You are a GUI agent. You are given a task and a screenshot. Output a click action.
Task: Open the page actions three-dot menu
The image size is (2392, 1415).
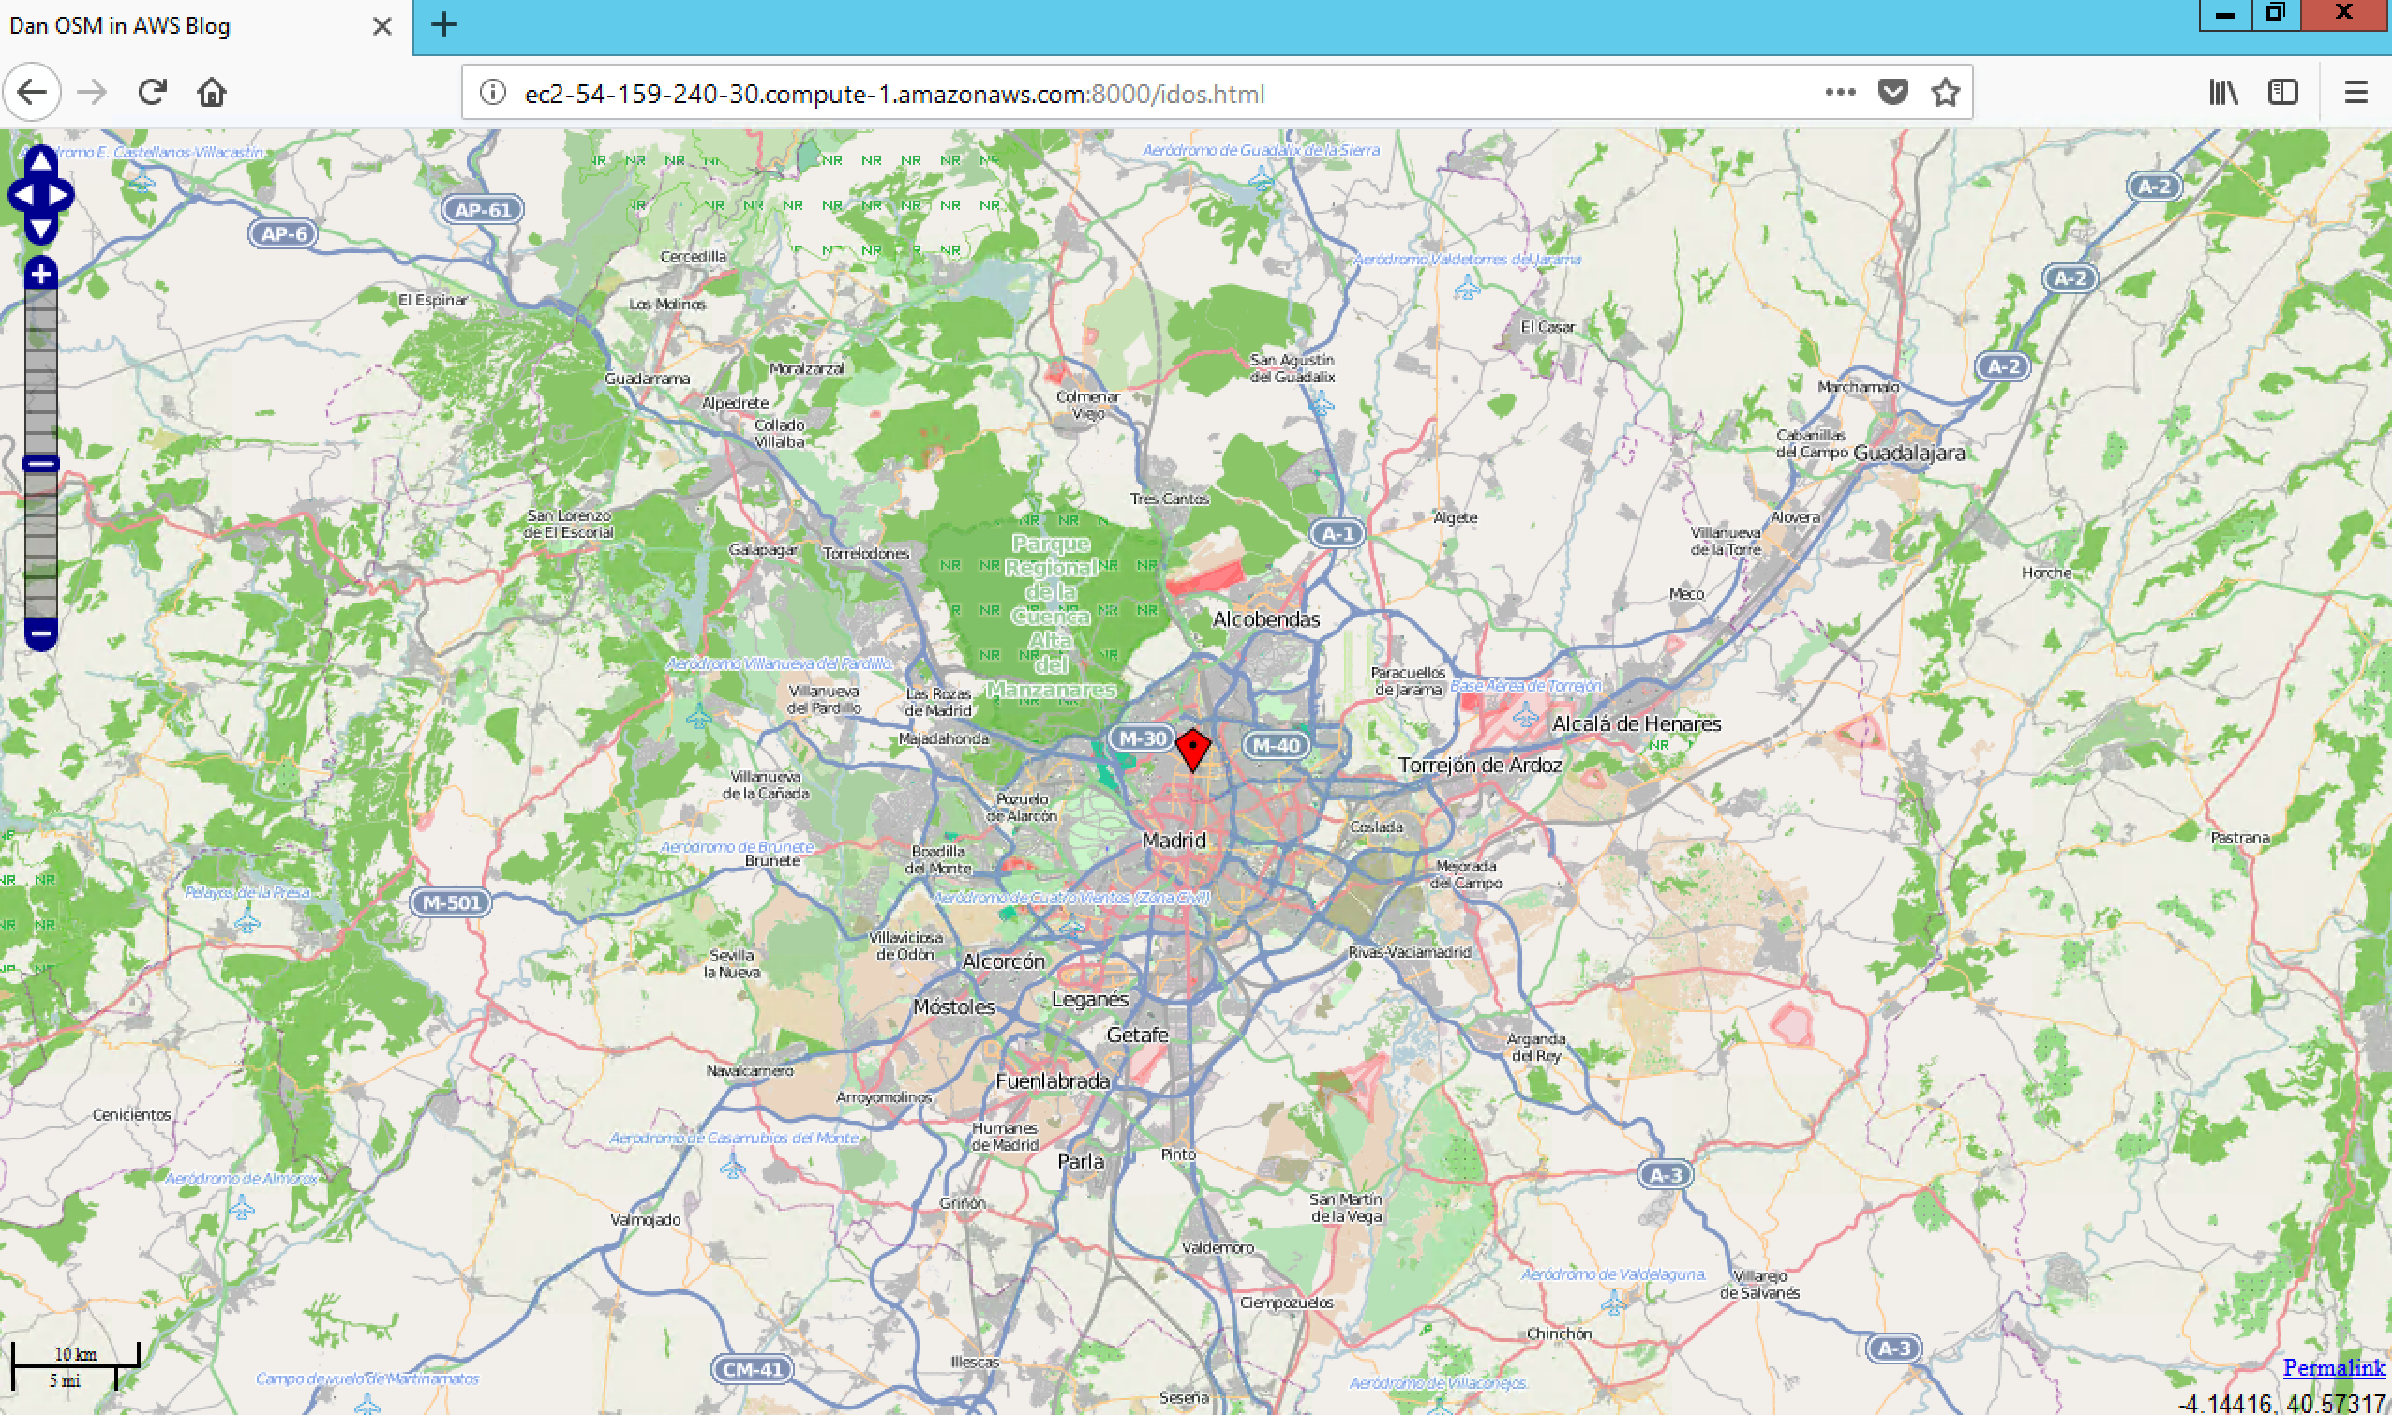click(x=1840, y=93)
